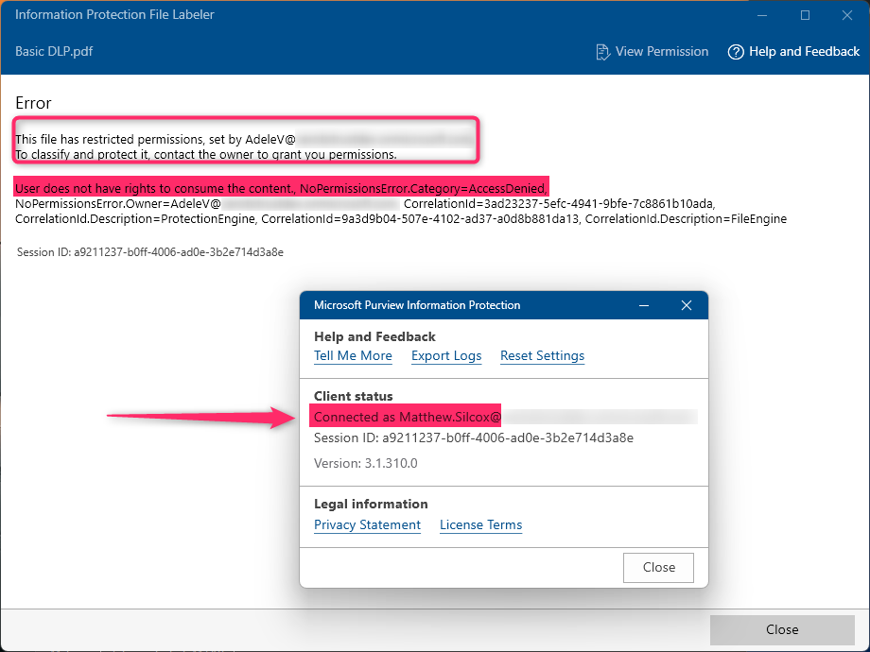870x652 pixels.
Task: Close the Information Protection File Labeler window with X
Action: pyautogui.click(x=847, y=15)
